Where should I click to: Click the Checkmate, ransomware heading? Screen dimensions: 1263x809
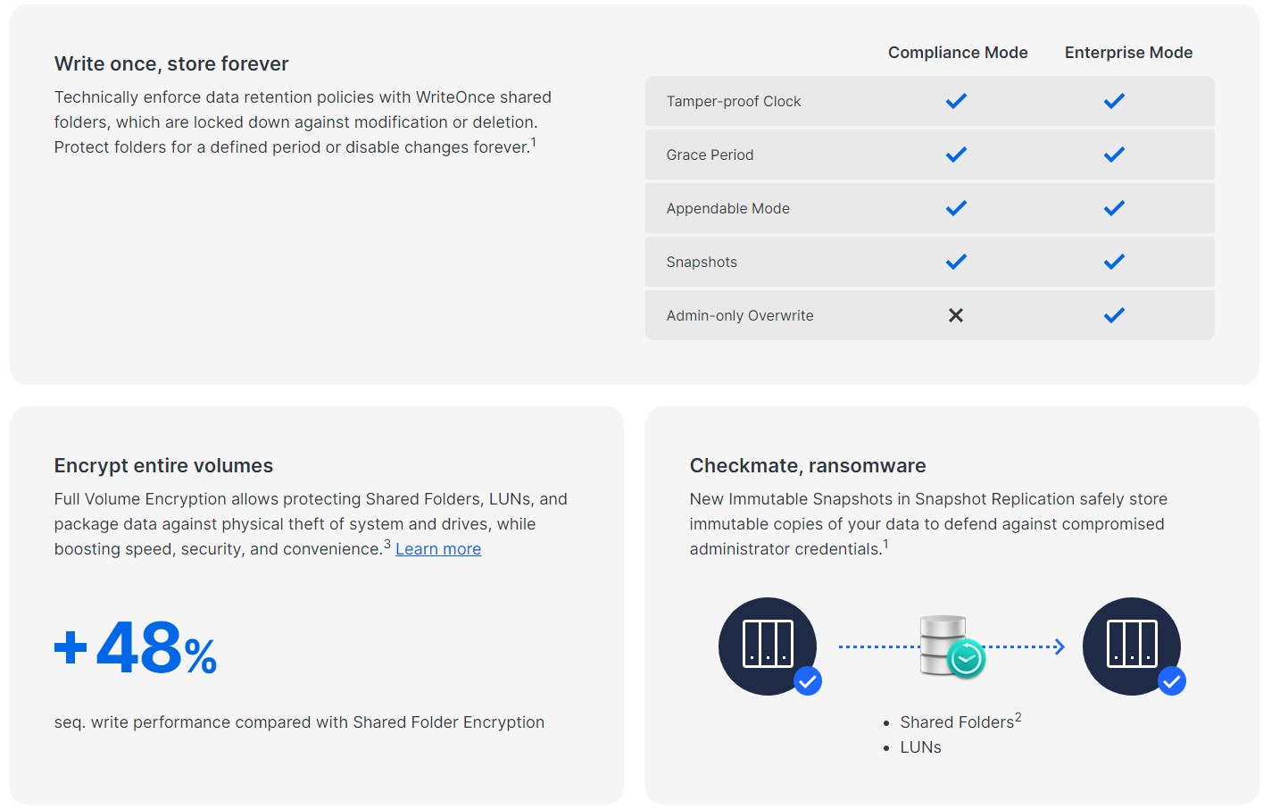[x=808, y=465]
